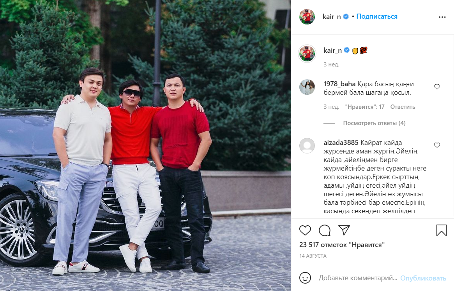The image size is (454, 291).
Task: Publish comment with Опубликовать button
Action: [423, 278]
